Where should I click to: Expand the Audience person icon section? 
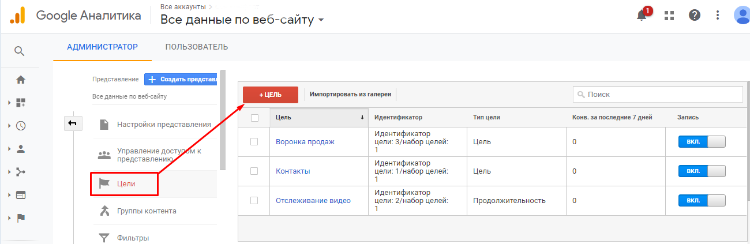[20, 149]
